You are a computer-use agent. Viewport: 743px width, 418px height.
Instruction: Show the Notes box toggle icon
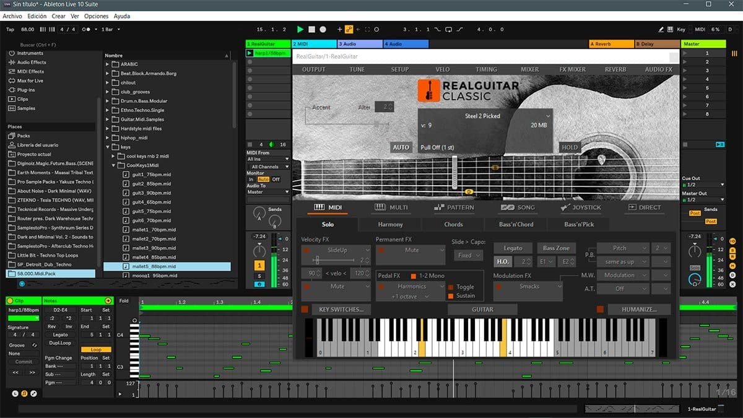coord(24,393)
